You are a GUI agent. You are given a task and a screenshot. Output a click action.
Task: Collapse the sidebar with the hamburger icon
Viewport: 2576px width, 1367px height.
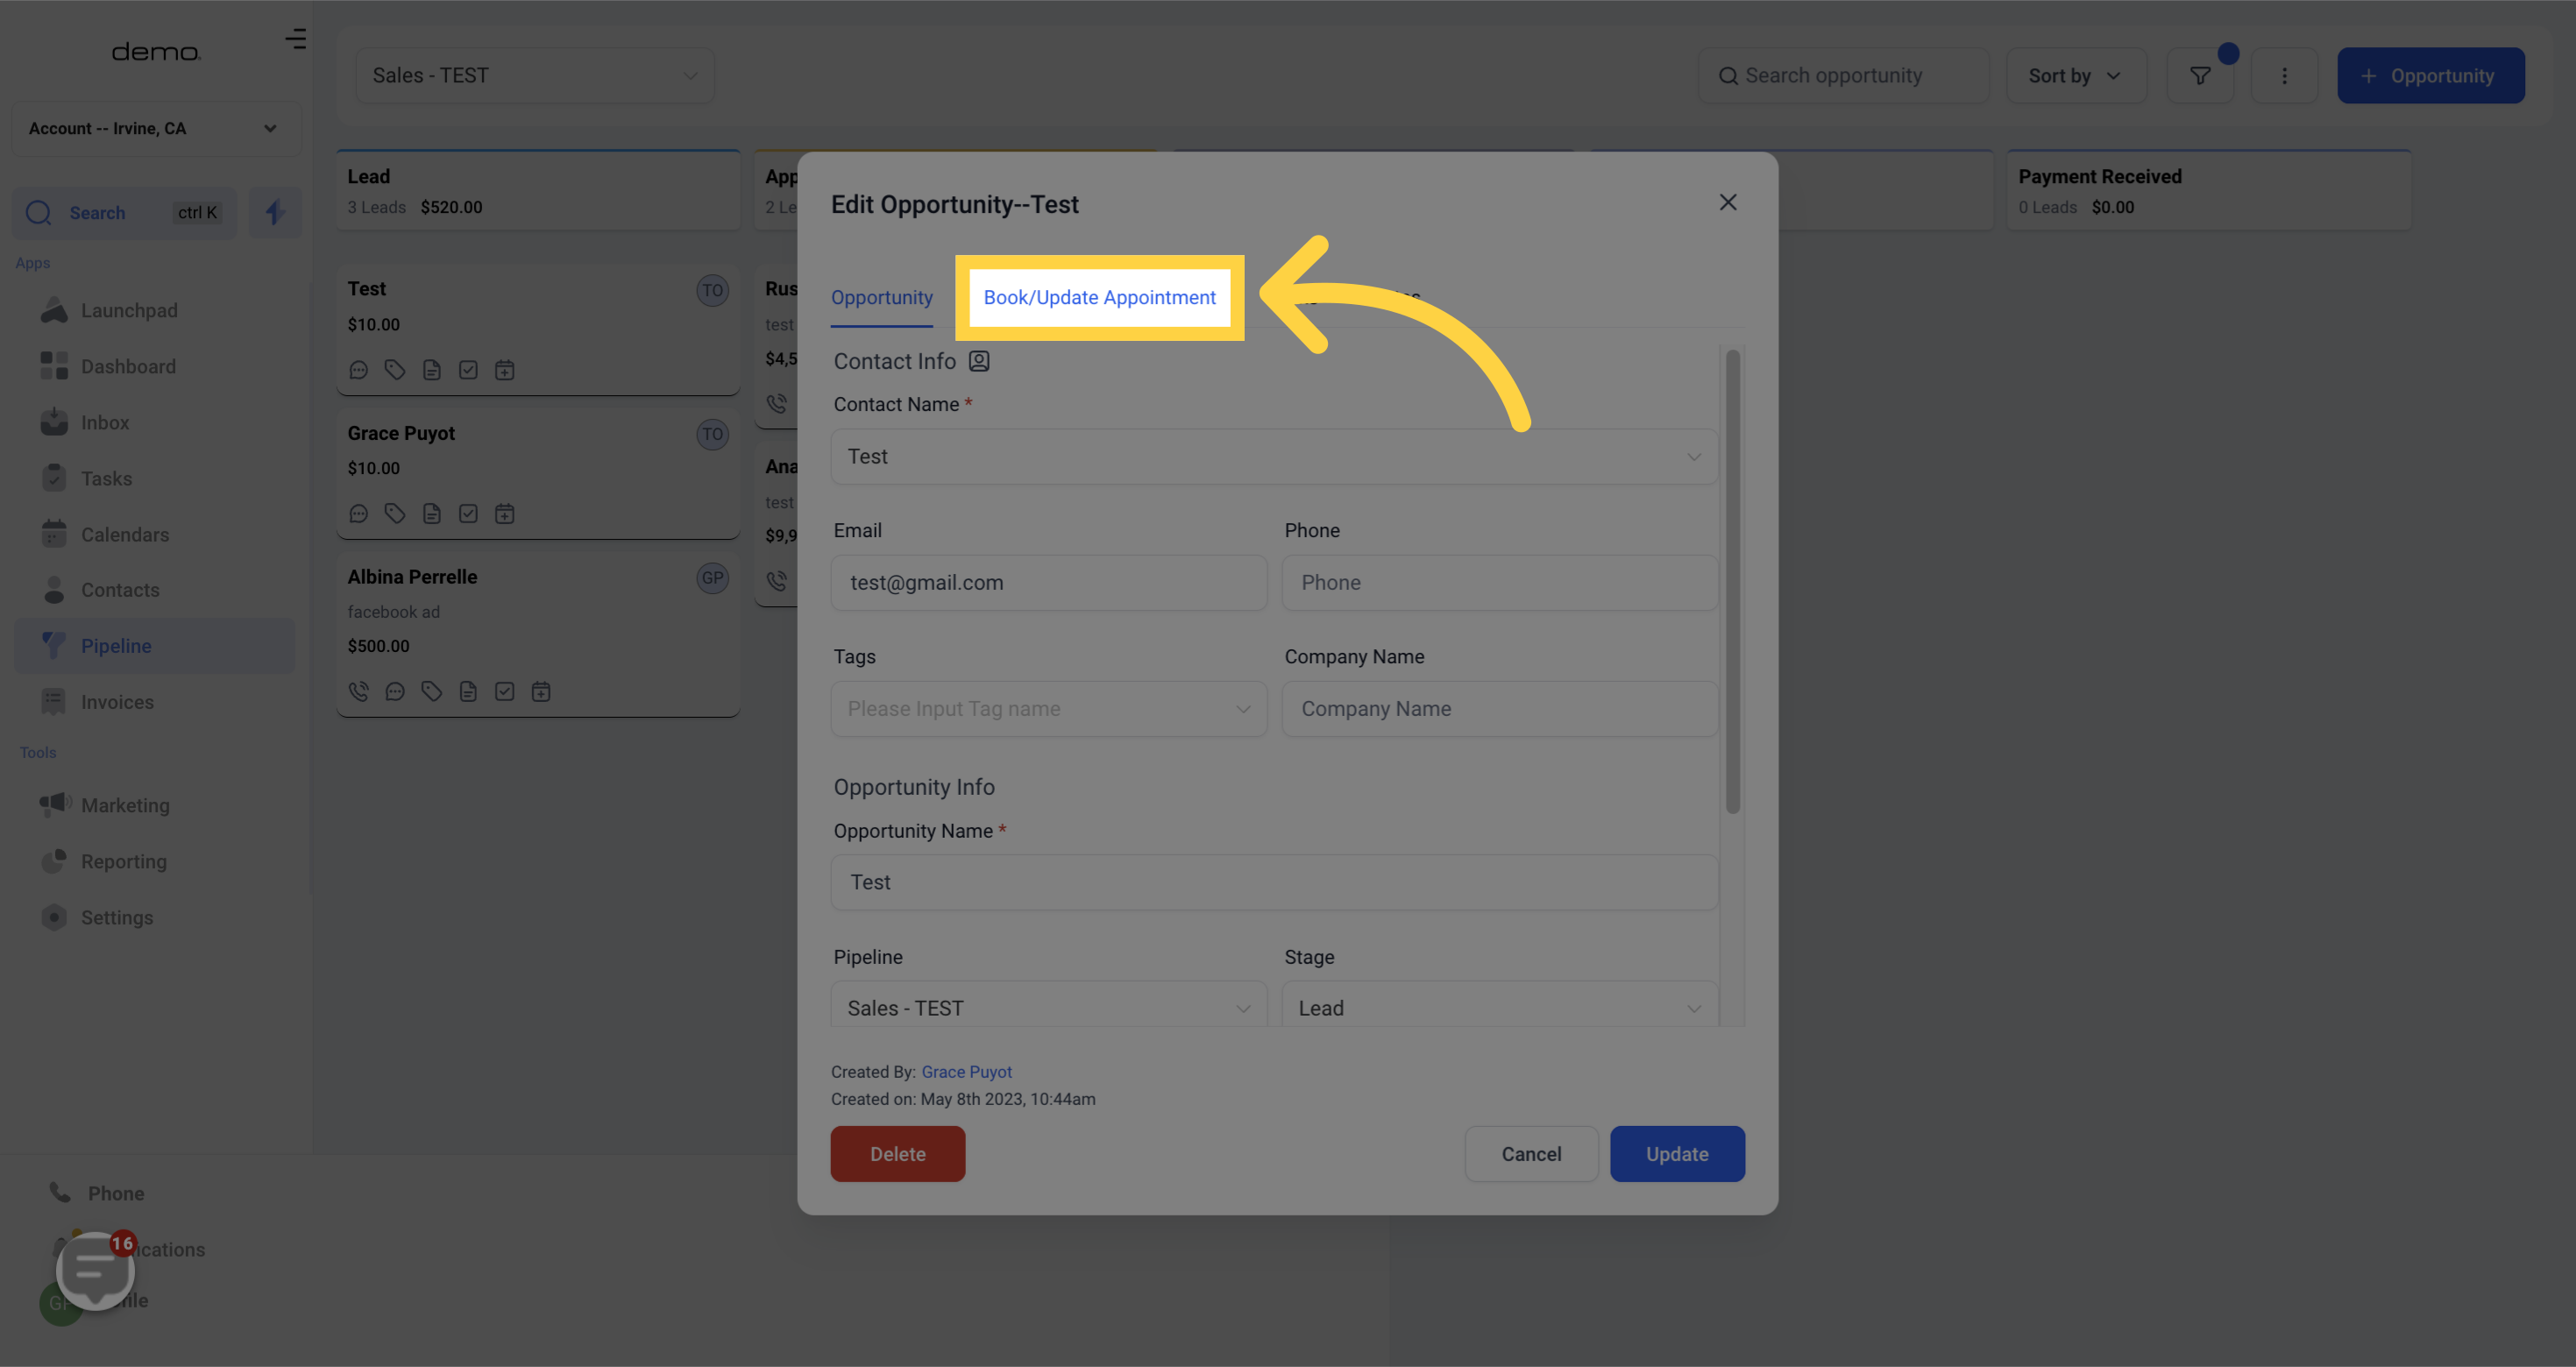pyautogui.click(x=295, y=39)
